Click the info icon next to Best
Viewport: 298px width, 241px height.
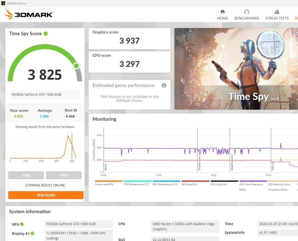75,110
